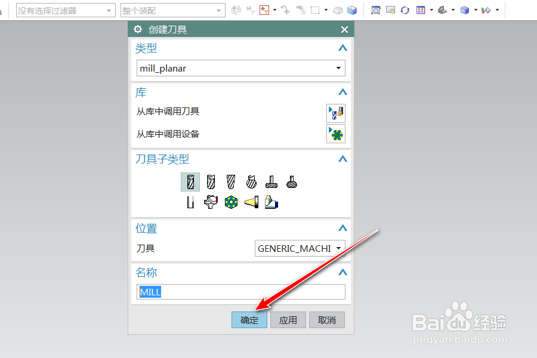
Task: Click the view orientation icon
Action: [443, 10]
